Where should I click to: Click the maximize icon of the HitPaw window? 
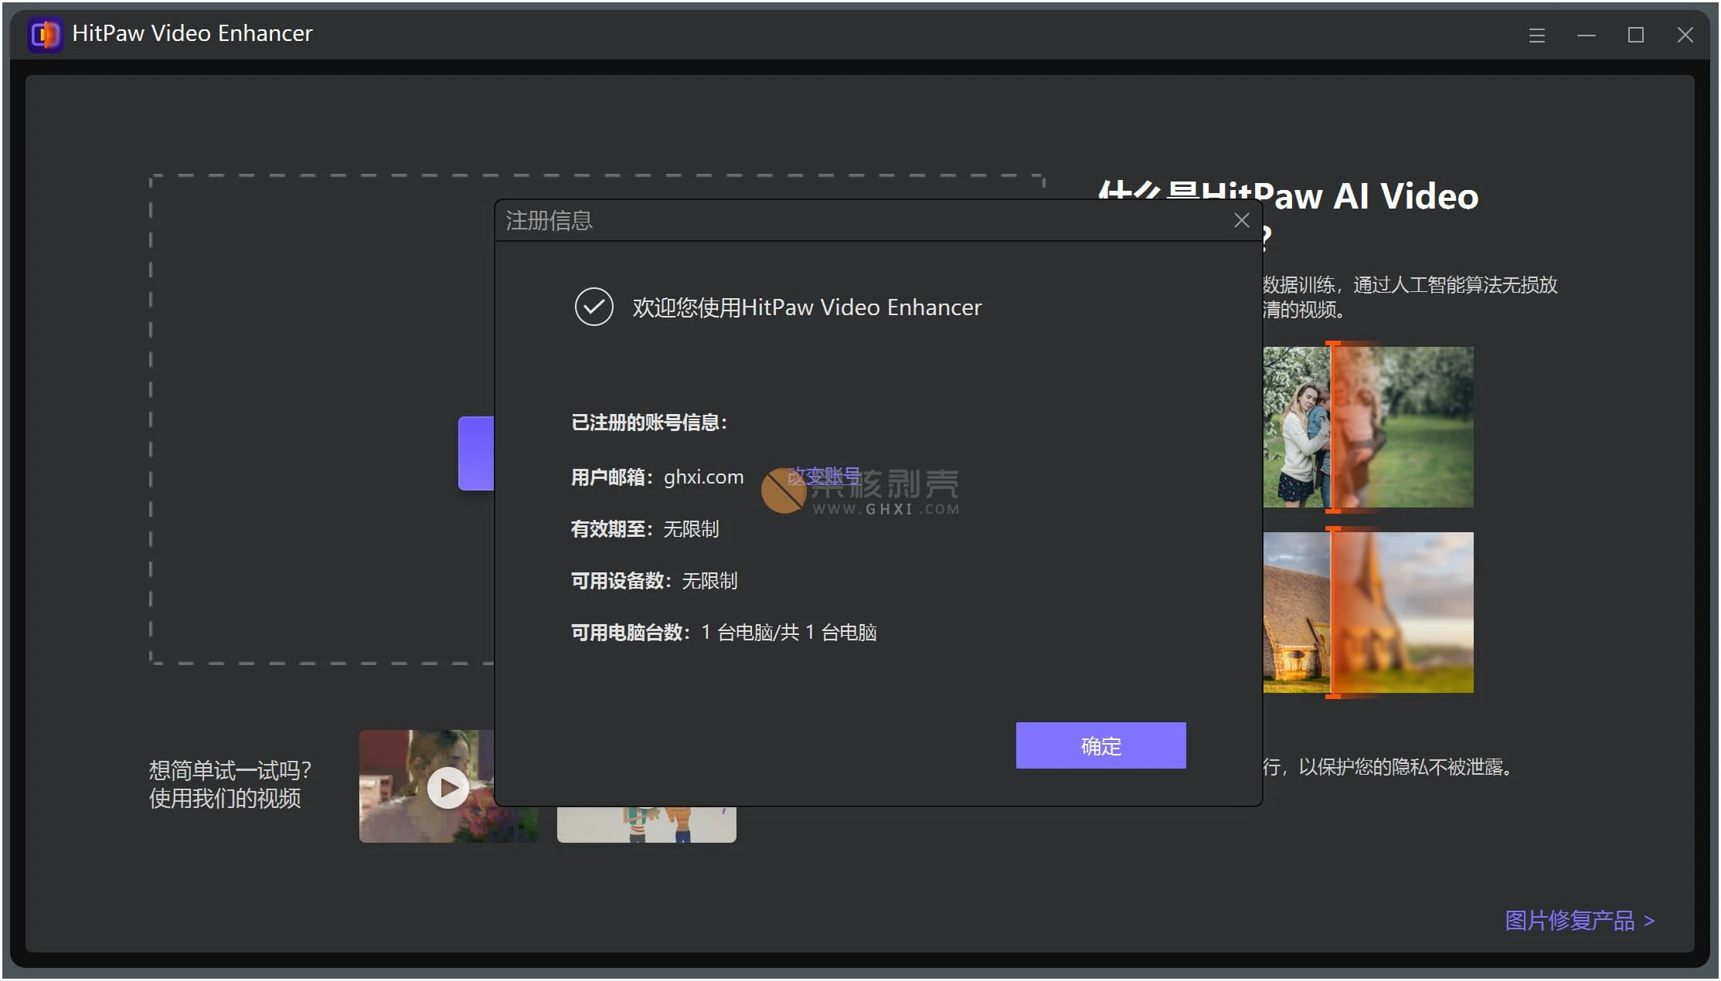tap(1635, 35)
